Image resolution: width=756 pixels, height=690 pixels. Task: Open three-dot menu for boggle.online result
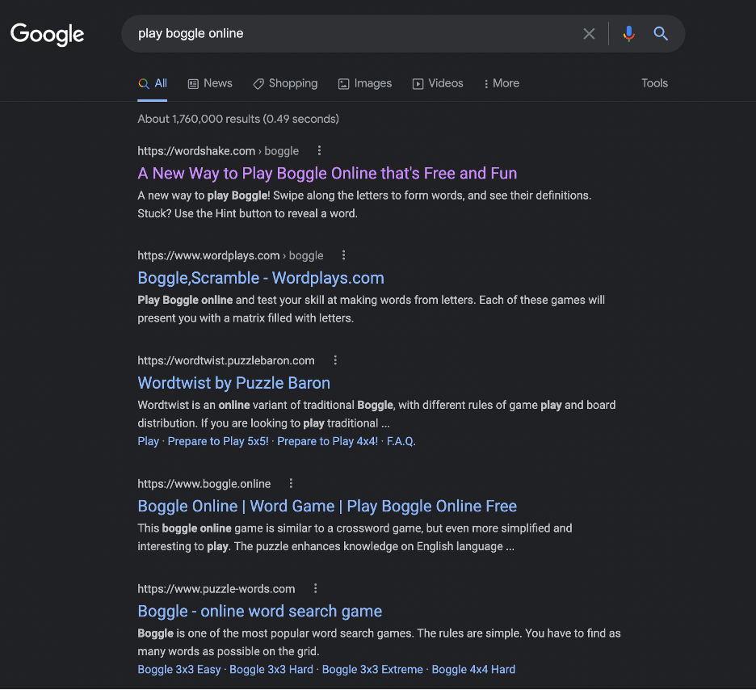[292, 484]
